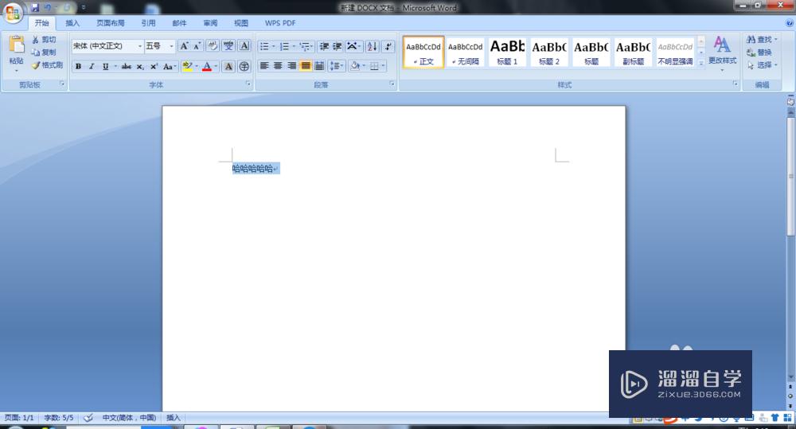The height and width of the screenshot is (429, 796).
Task: Show or hide paragraph marks
Action: point(388,46)
